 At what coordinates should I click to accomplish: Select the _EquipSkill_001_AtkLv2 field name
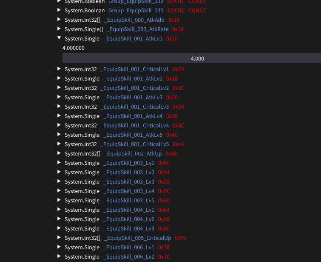pyautogui.click(x=133, y=78)
